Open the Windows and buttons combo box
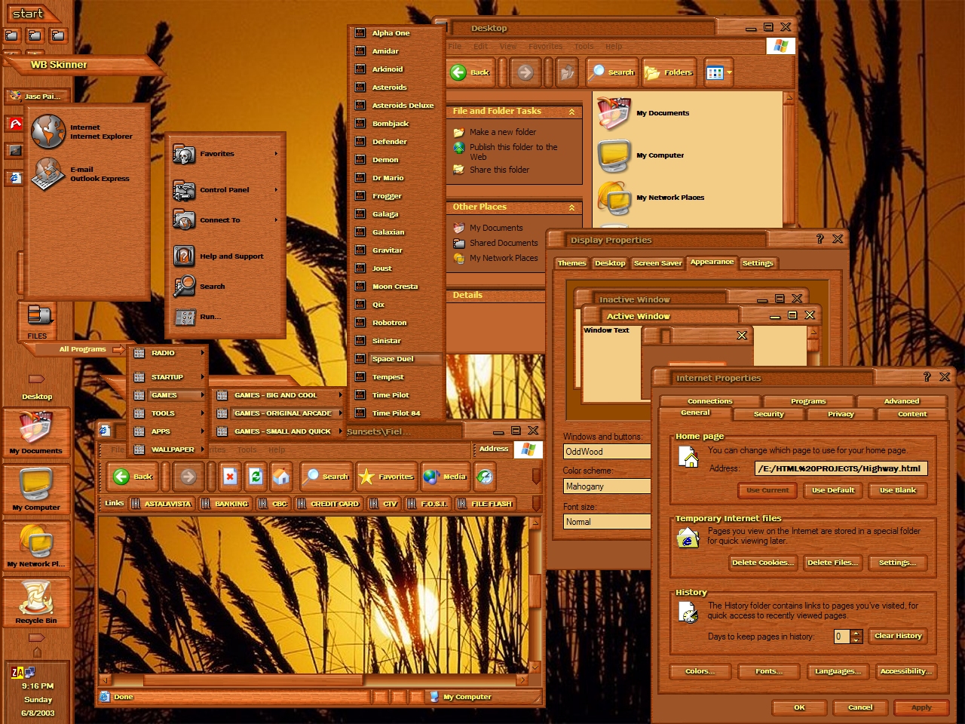This screenshot has height=724, width=965. point(607,452)
